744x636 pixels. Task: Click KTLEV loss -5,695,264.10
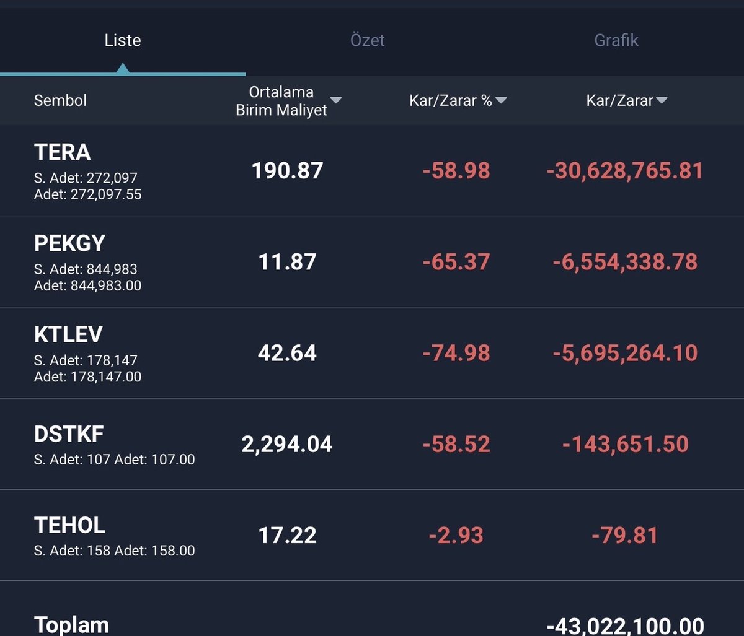(x=625, y=353)
